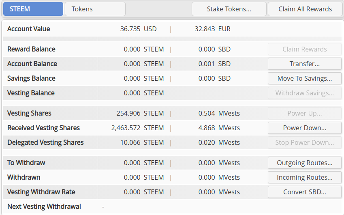
Task: Select Next Vesting Withdrawal label
Action: point(44,206)
